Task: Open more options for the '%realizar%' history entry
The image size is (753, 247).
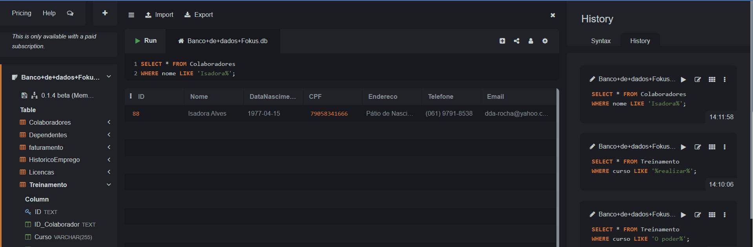Action: (725, 147)
